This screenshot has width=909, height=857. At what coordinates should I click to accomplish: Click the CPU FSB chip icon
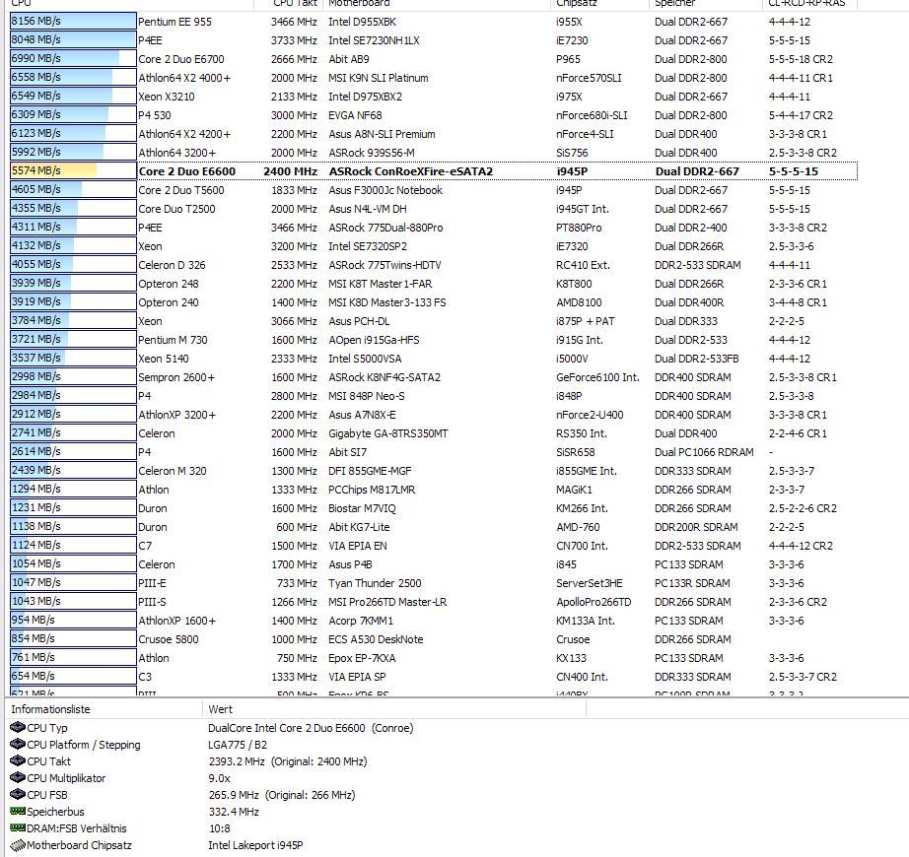18,795
